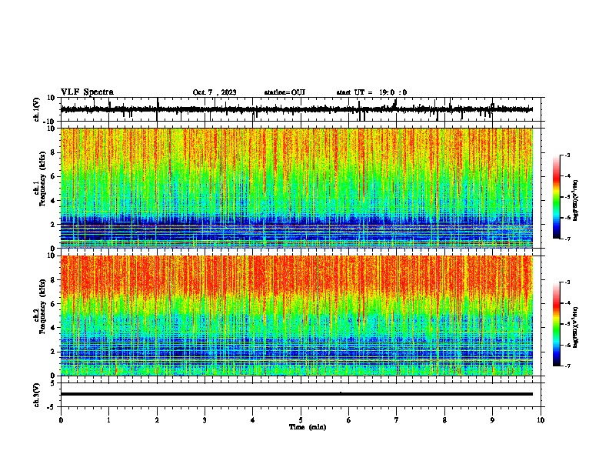Click the "Time (min)" axis label
The width and height of the screenshot is (609, 471).
pos(308,427)
